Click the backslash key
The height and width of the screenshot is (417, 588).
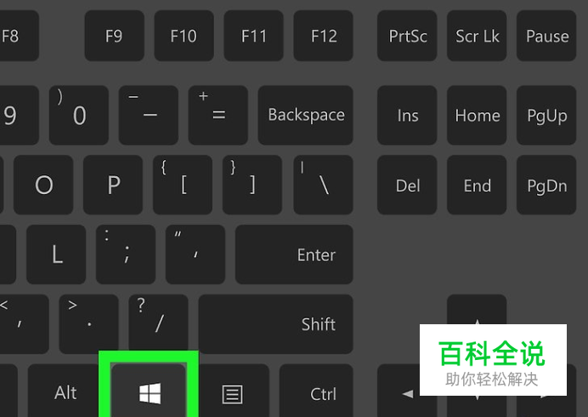coord(323,185)
